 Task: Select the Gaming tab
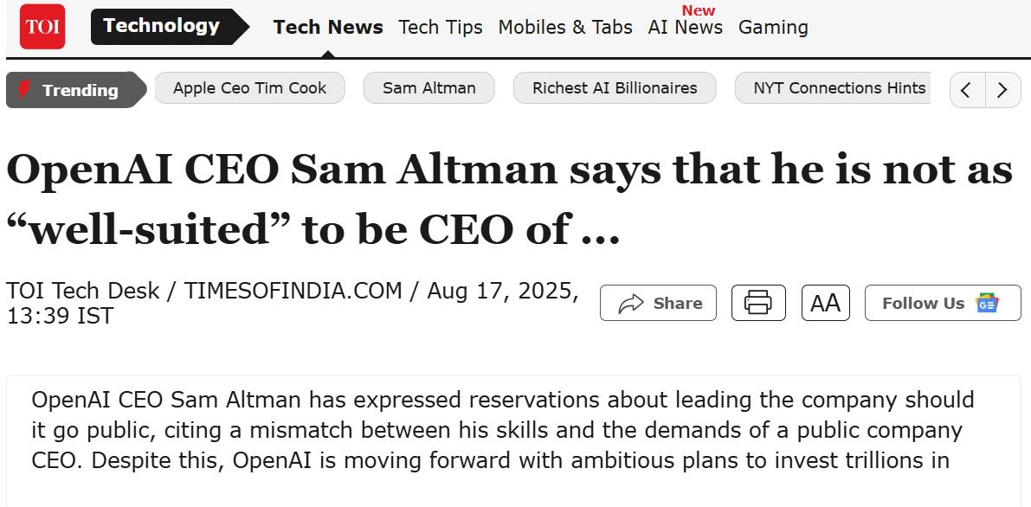click(x=773, y=27)
